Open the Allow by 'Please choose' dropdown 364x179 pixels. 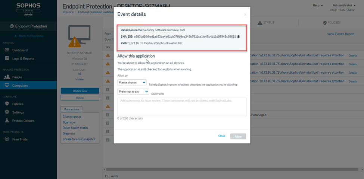[x=132, y=82]
